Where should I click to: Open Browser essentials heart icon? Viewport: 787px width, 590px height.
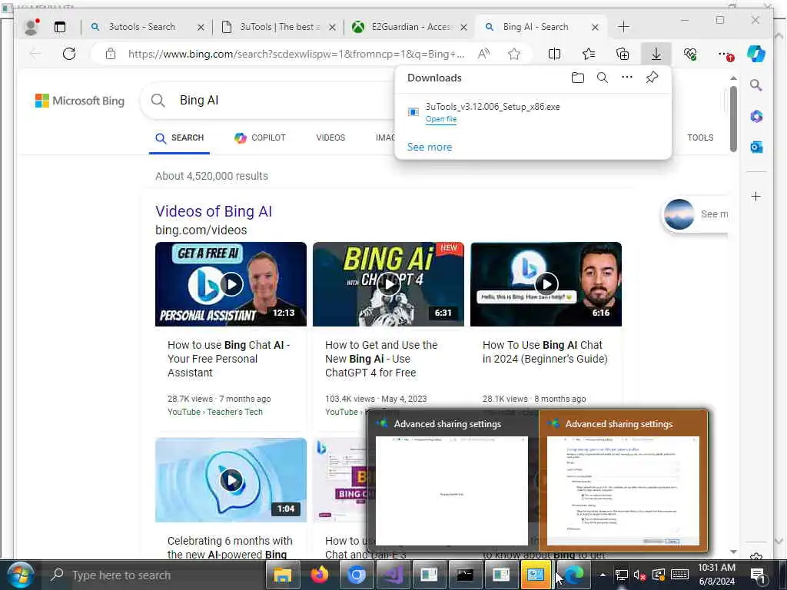[x=691, y=54]
